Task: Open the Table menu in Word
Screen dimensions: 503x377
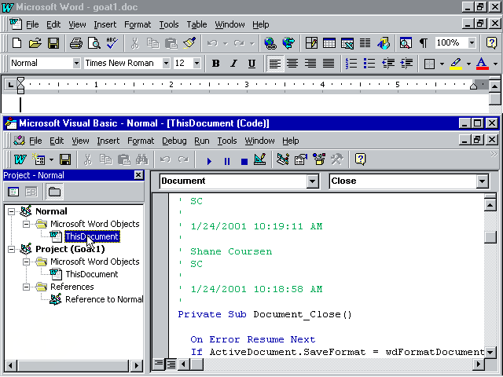Action: coord(196,24)
